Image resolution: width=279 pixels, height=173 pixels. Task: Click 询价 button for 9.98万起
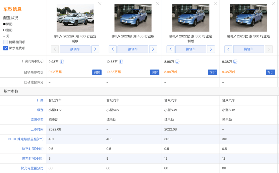(97, 72)
